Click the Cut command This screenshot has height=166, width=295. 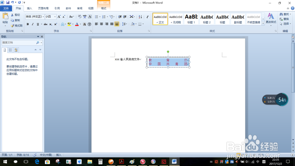16,15
